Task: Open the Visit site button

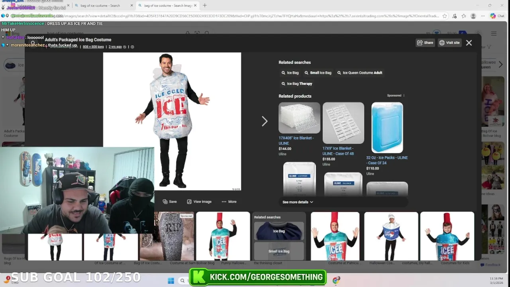Action: (449, 43)
